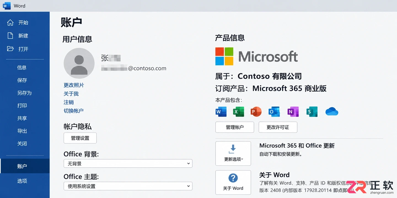397x198 pixels.
Task: Click the 管理设置 button under 帐户隐私
Action: (80, 138)
